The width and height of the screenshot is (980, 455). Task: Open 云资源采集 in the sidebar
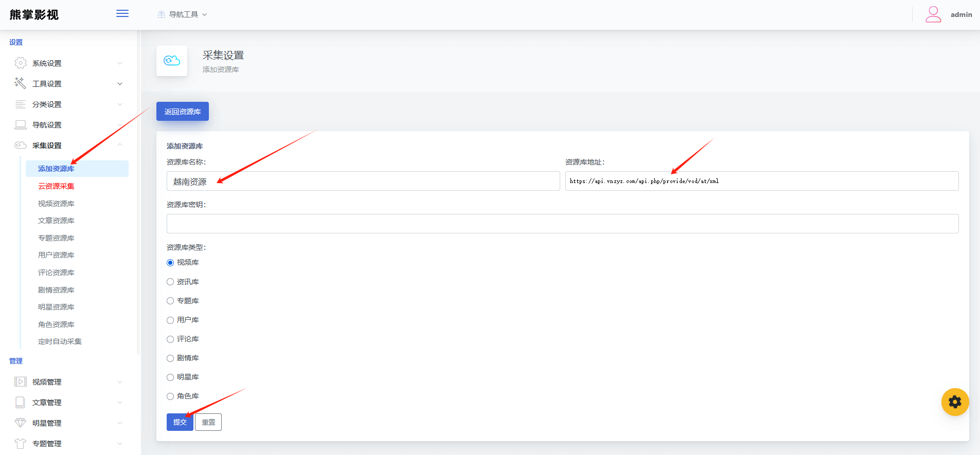56,186
